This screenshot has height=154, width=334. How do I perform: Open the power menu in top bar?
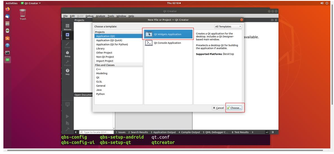327,3
